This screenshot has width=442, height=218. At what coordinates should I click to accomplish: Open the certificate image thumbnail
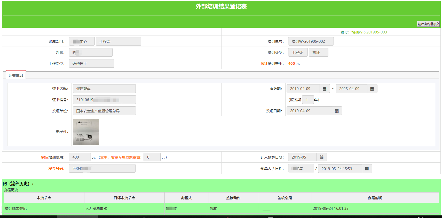[x=86, y=132]
